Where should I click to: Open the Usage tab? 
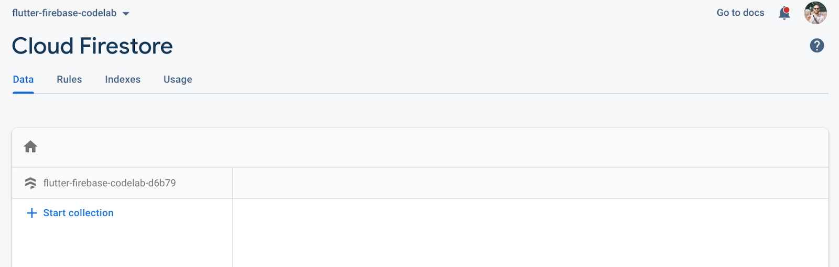[x=178, y=80]
